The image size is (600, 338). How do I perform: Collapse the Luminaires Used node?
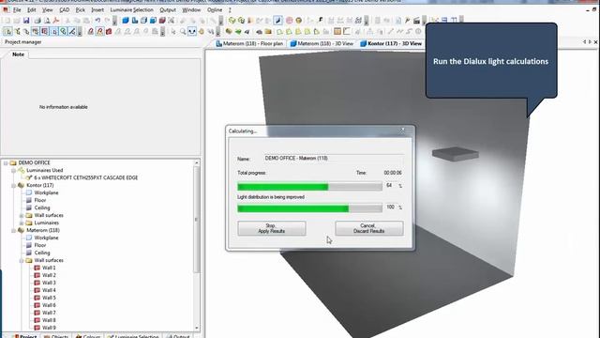pos(14,171)
